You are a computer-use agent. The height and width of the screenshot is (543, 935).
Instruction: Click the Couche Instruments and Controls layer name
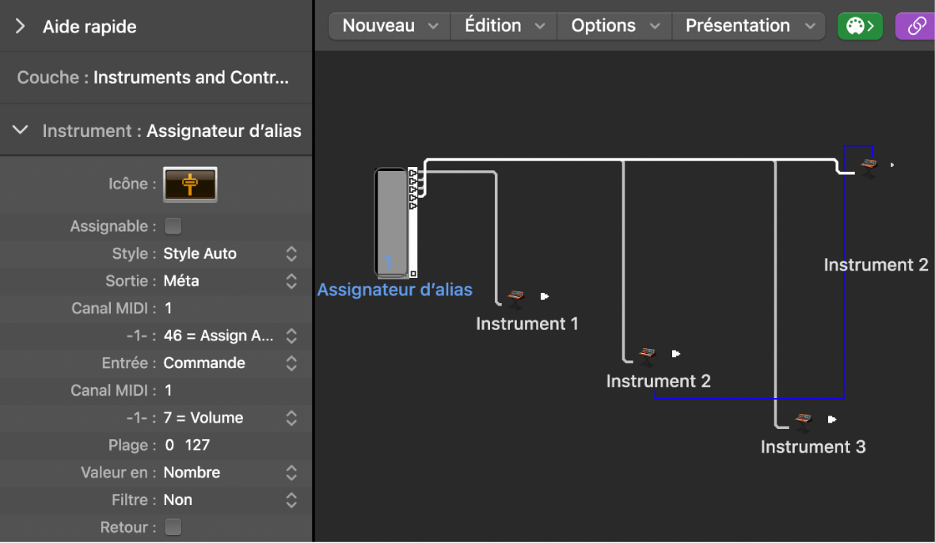(191, 78)
